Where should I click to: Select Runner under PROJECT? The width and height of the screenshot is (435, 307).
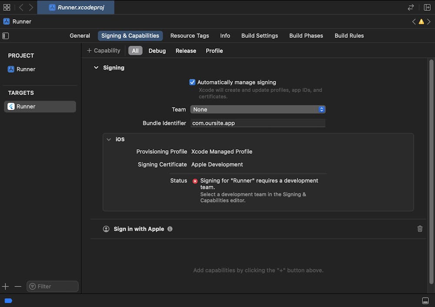[26, 69]
